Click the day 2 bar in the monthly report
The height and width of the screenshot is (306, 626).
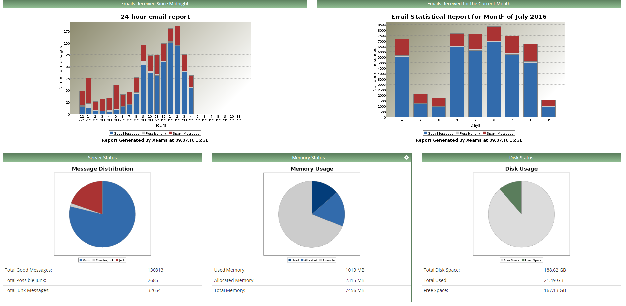click(420, 106)
